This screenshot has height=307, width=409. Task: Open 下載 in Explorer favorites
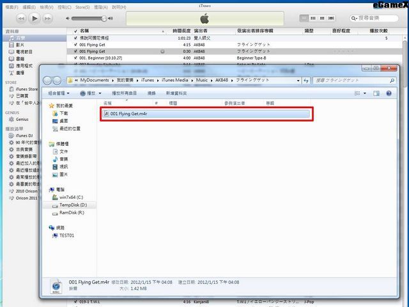coord(60,113)
